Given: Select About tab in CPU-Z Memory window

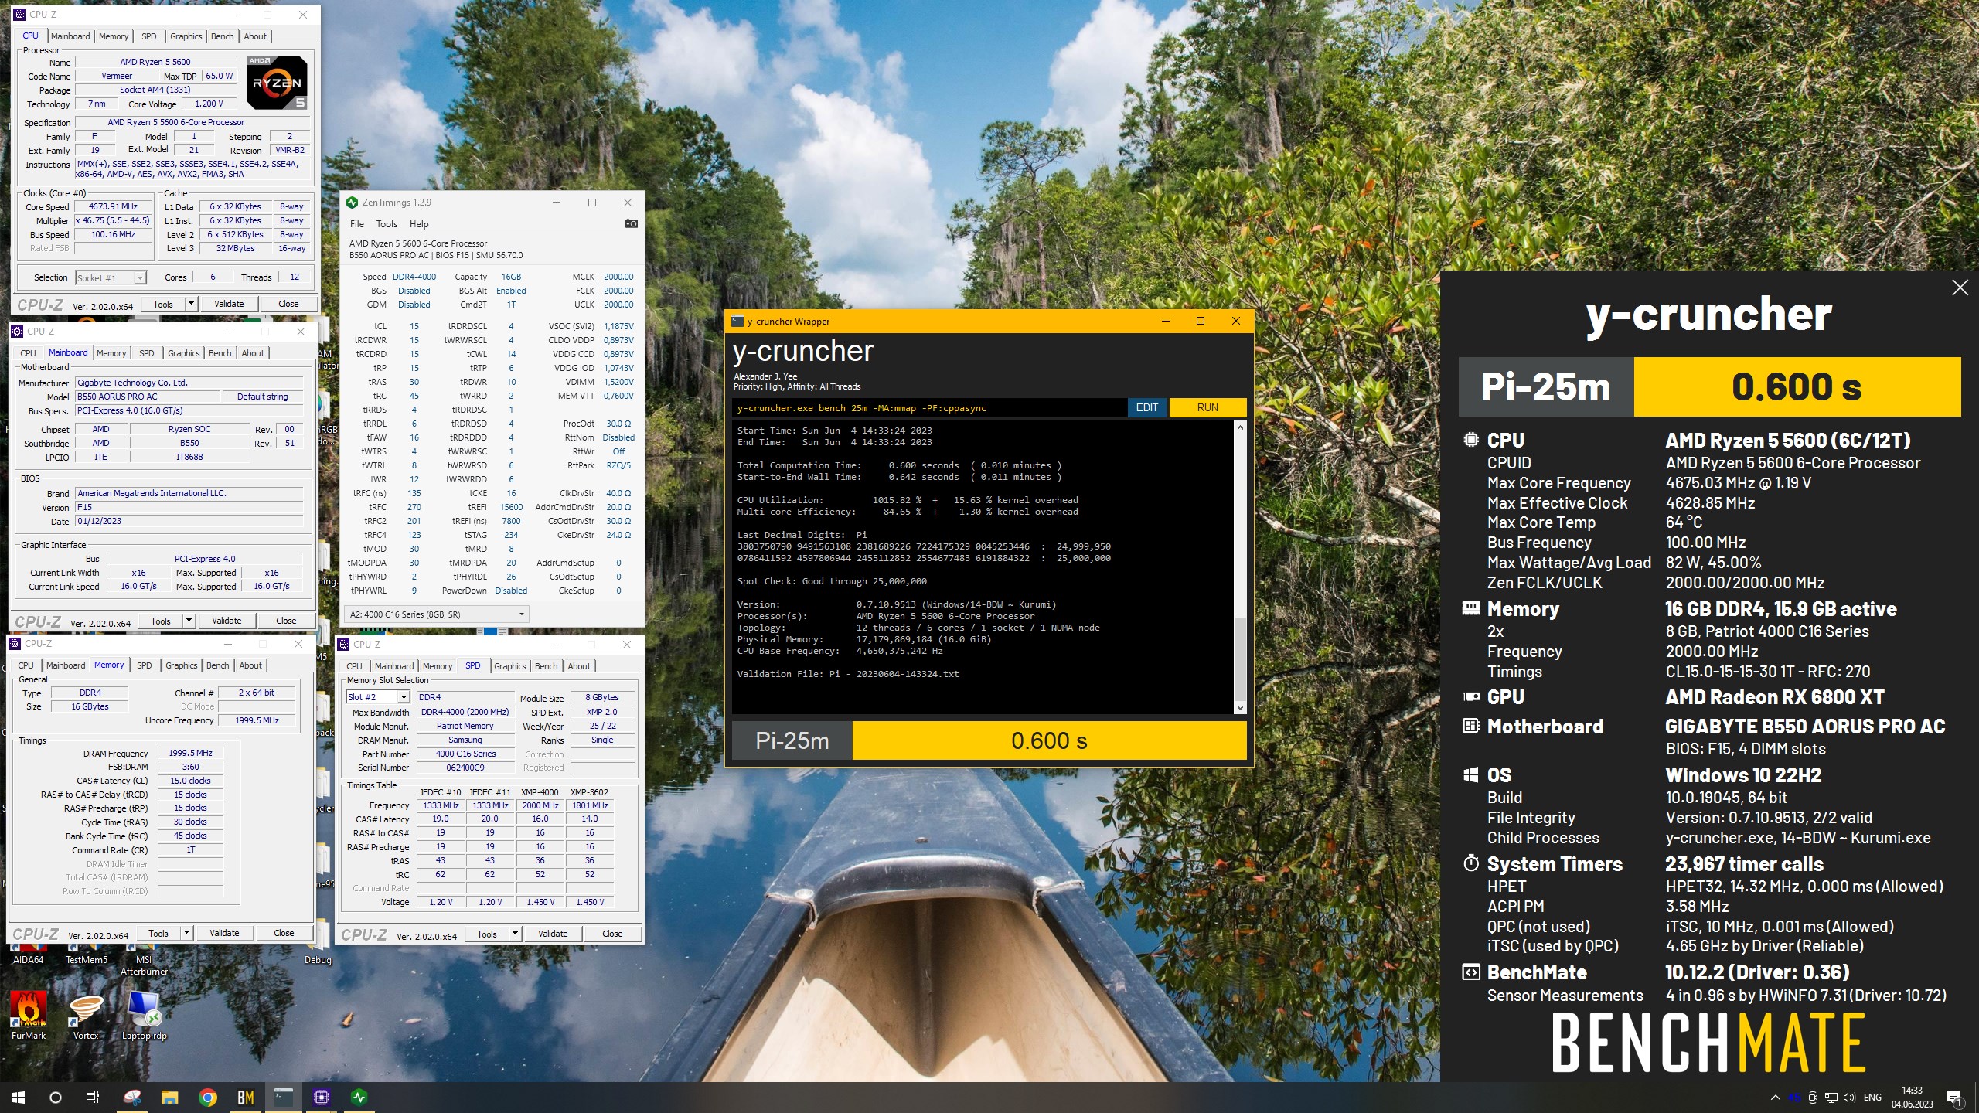Looking at the screenshot, I should click(250, 665).
